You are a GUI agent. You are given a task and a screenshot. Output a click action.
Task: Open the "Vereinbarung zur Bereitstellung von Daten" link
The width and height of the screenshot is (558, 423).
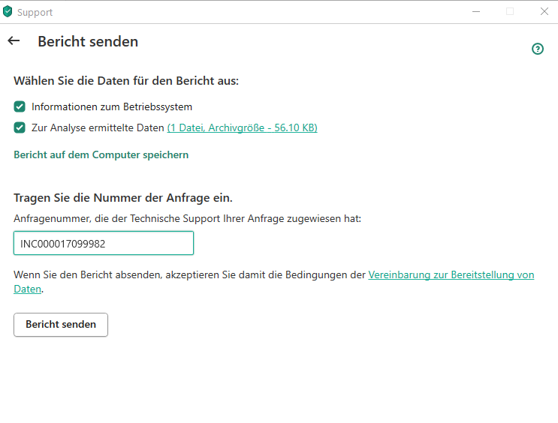pyautogui.click(x=451, y=274)
